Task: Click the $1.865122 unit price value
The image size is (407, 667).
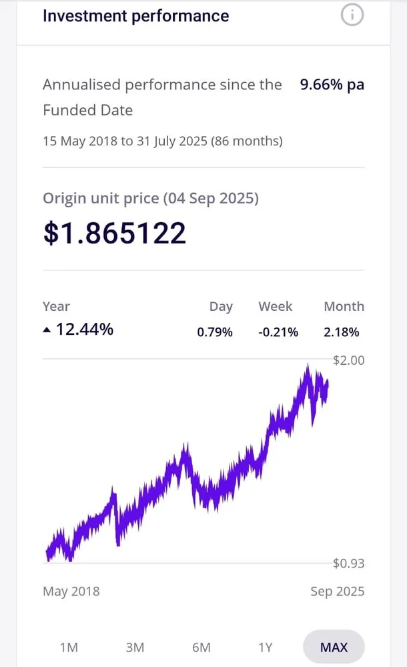Action: point(114,233)
